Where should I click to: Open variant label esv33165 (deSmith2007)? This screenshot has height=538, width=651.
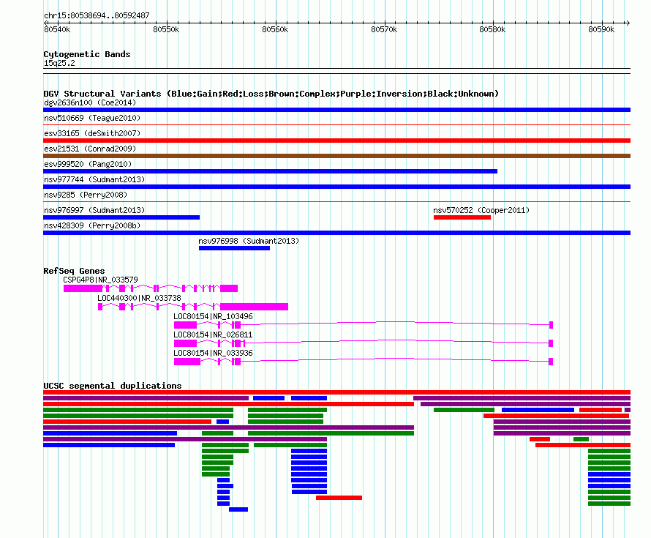click(92, 133)
